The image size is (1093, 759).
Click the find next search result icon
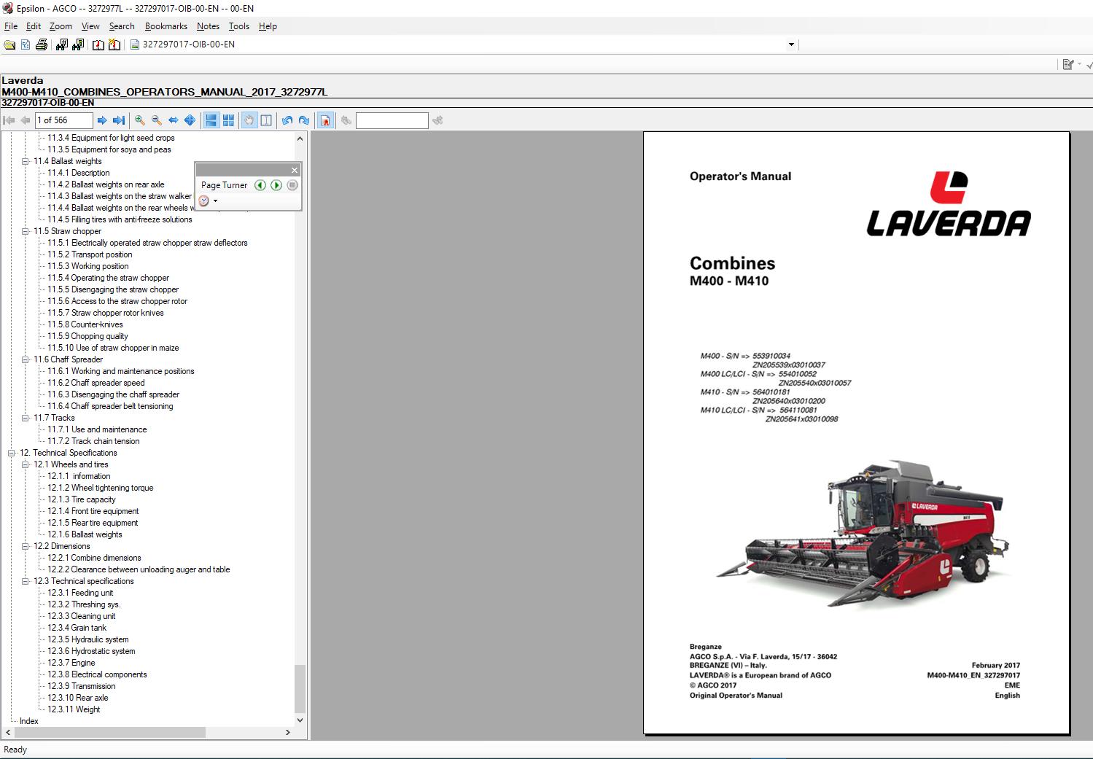click(437, 120)
